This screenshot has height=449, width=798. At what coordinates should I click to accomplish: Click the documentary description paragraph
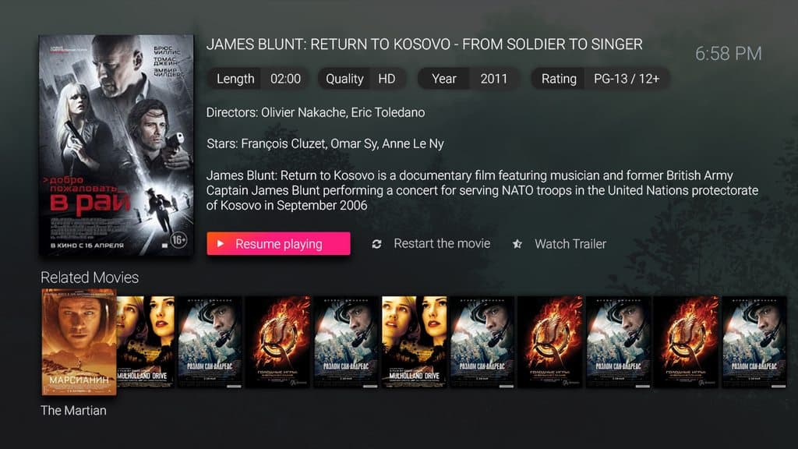pyautogui.click(x=482, y=190)
